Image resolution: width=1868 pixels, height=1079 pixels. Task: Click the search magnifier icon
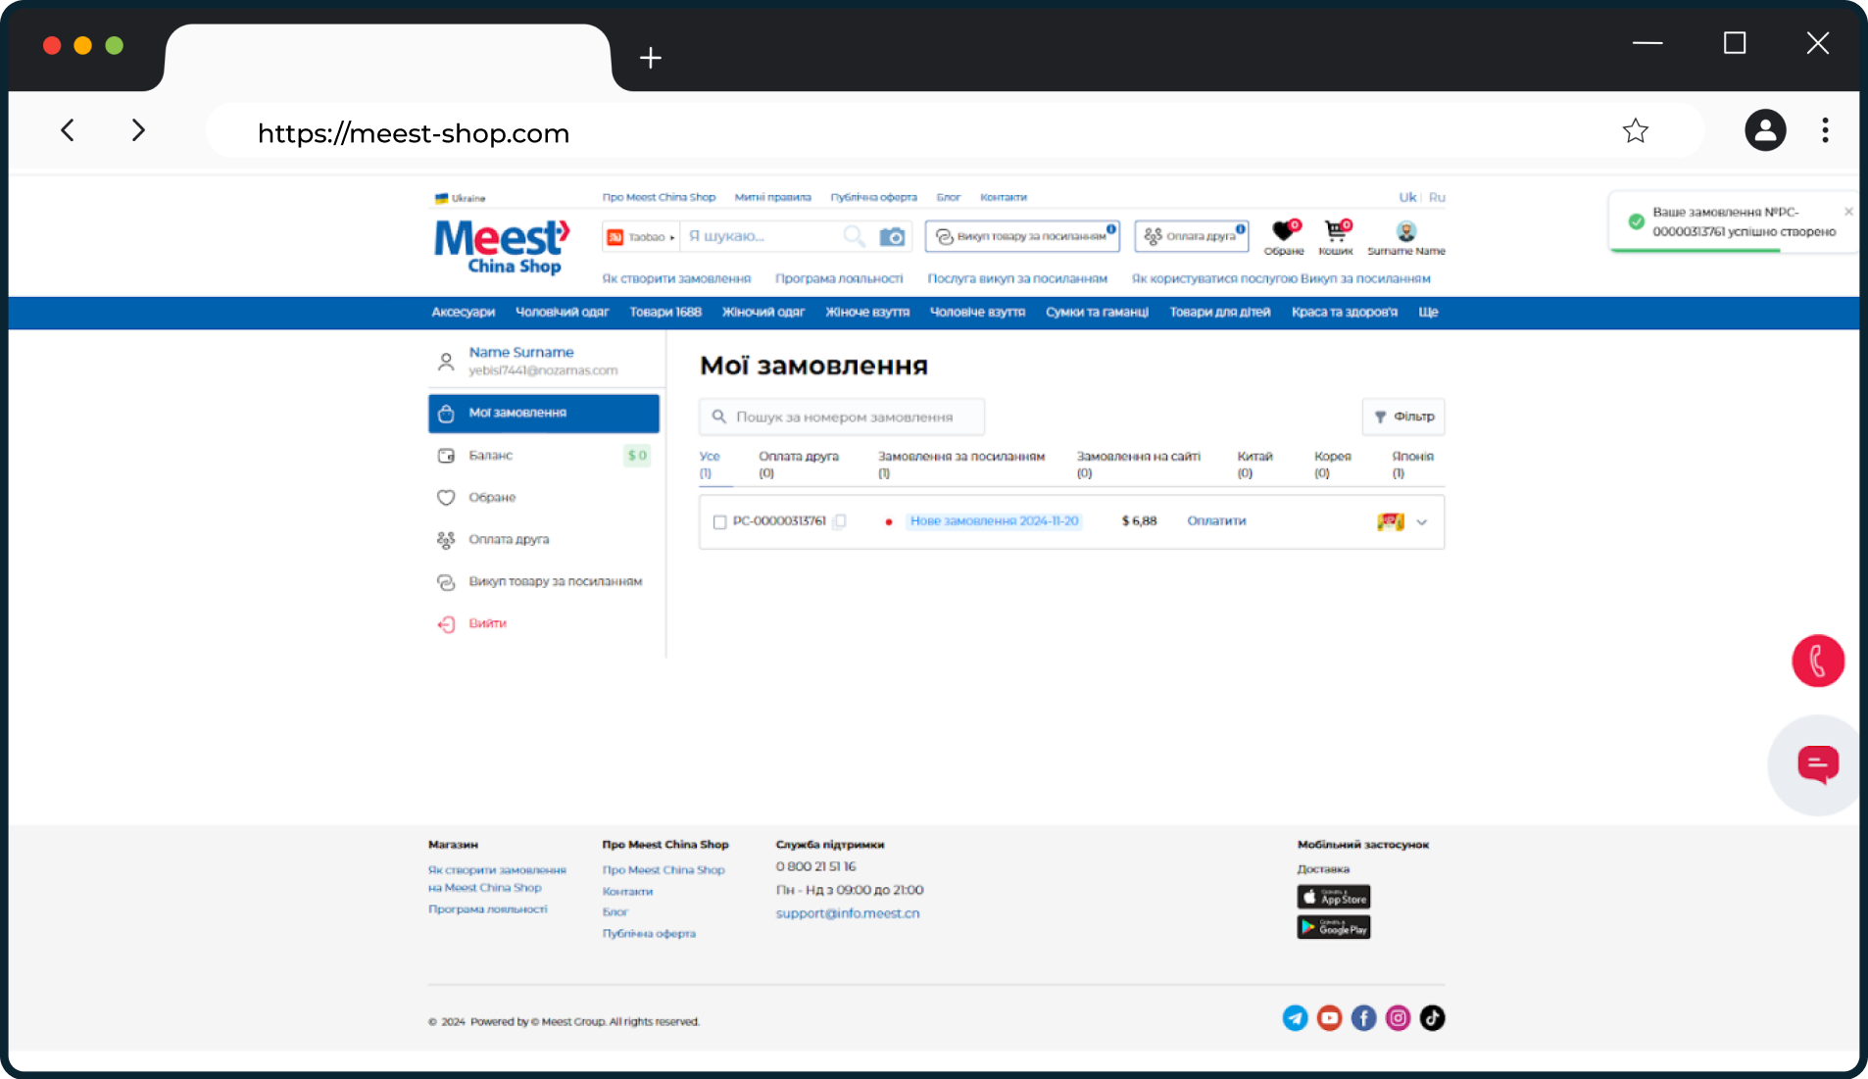tap(854, 236)
